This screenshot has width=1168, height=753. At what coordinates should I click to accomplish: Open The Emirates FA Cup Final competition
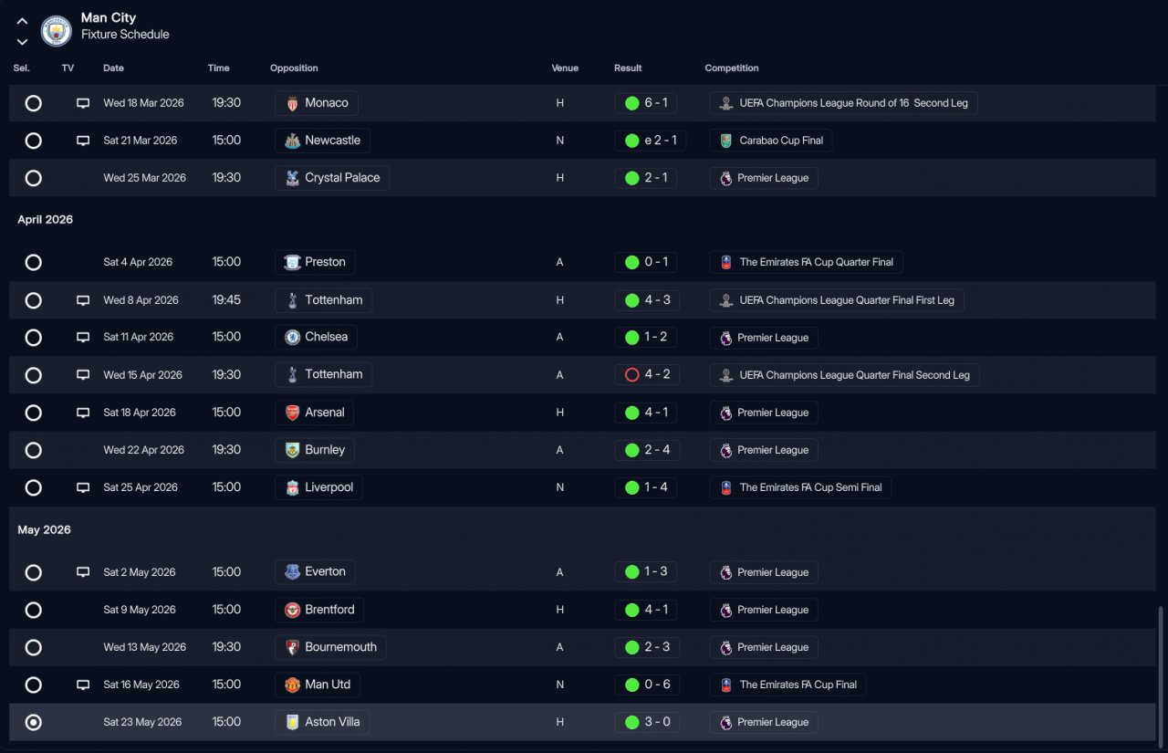coord(798,685)
